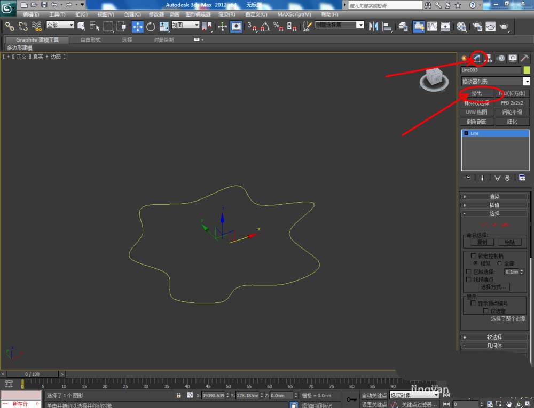Activate the Select and Move tool

pos(137,27)
